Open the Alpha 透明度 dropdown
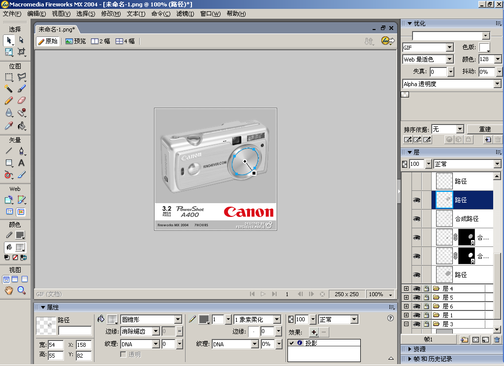504x366 pixels. coord(498,84)
